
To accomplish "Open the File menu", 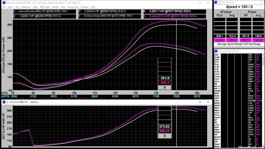I will [4, 7].
